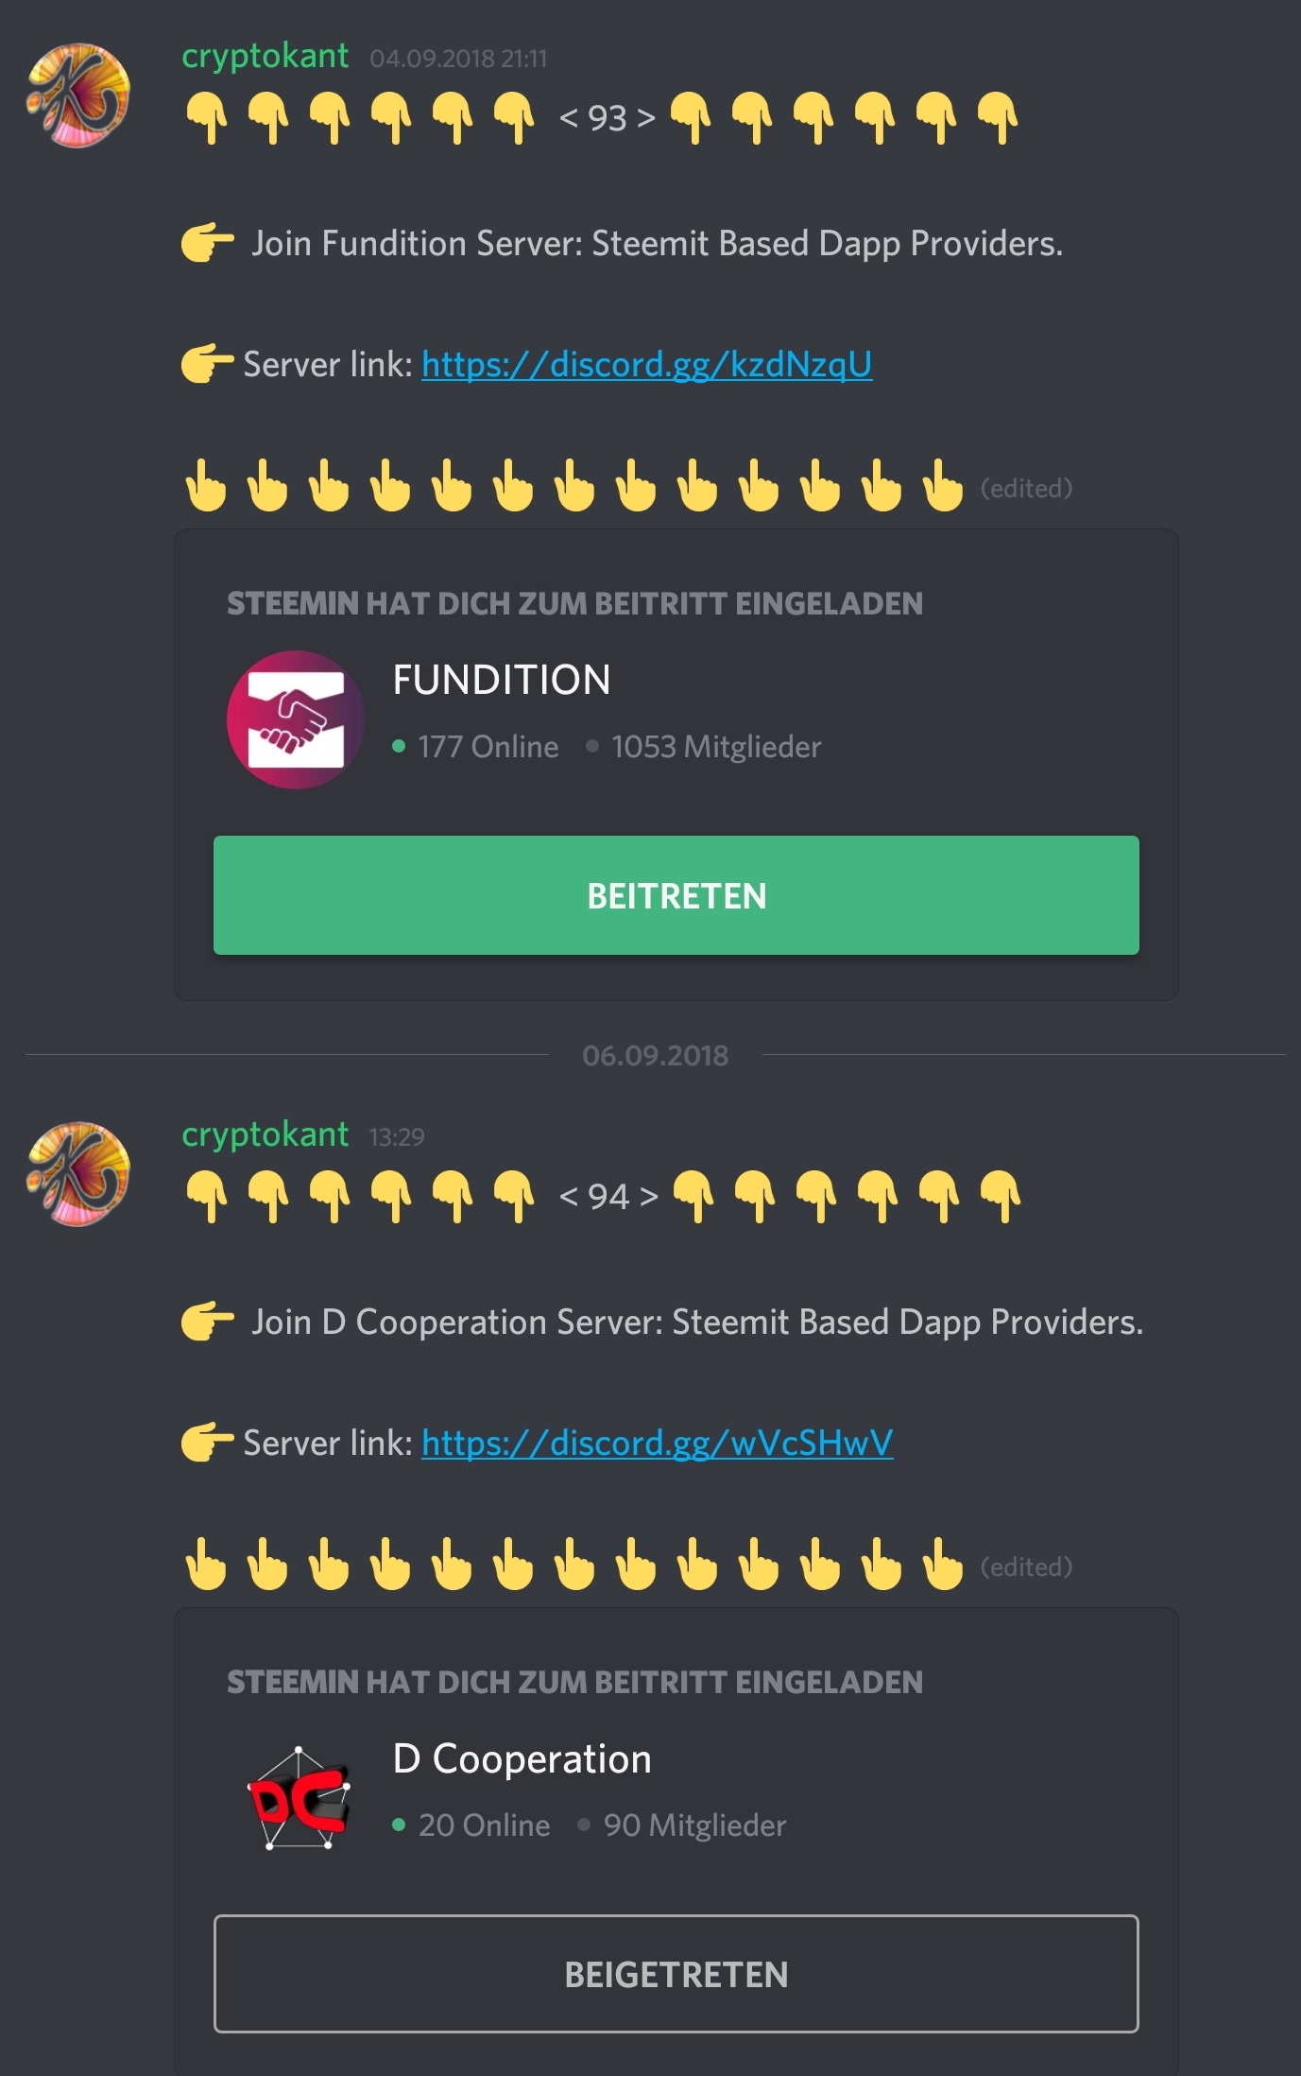Open the cryptokant avatar on the 13:29 message
The height and width of the screenshot is (2076, 1301).
pos(78,1174)
